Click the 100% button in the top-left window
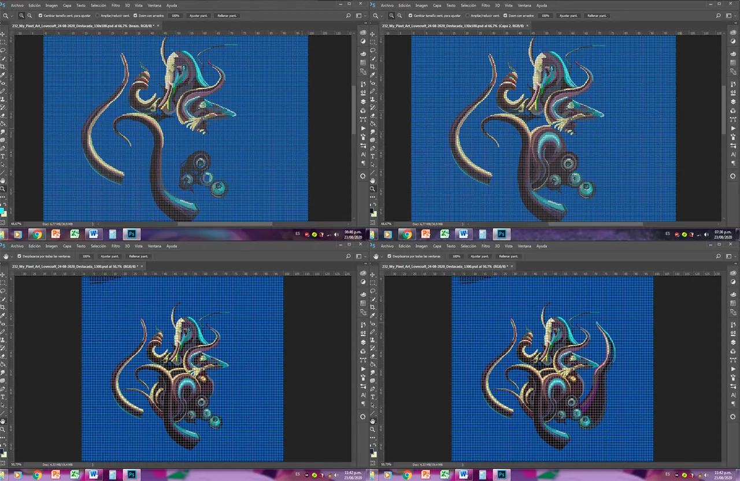Viewport: 740px width, 481px height. tap(175, 16)
